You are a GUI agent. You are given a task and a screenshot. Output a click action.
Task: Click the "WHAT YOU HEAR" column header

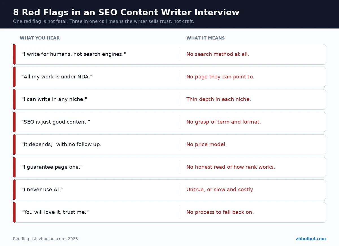pyautogui.click(x=40, y=38)
